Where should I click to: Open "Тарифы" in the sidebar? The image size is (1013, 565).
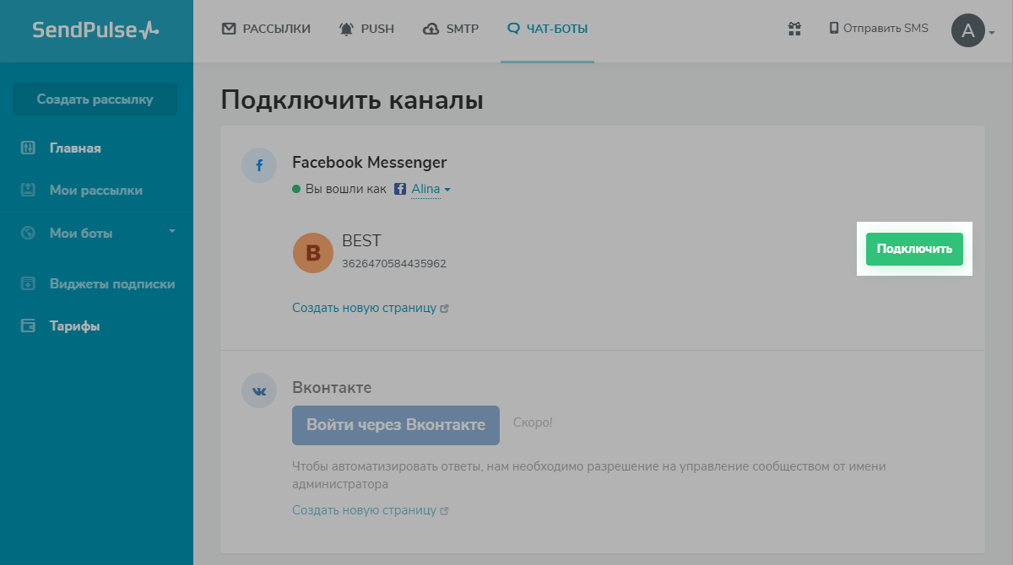pyautogui.click(x=74, y=326)
